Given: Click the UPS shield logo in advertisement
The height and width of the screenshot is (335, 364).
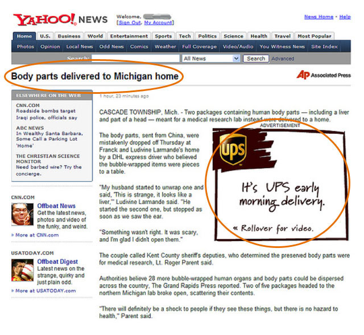Looking at the screenshot, I should [233, 149].
